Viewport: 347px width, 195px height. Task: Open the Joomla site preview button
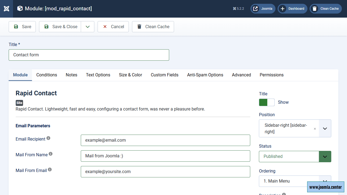[263, 9]
